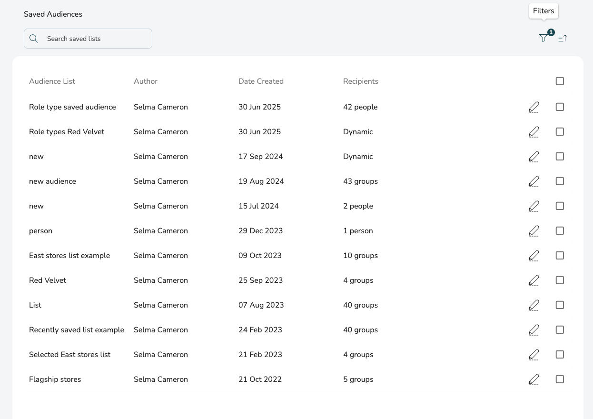Screen dimensions: 593x419
Task: Check the box for Red Velvet row
Action: click(560, 280)
